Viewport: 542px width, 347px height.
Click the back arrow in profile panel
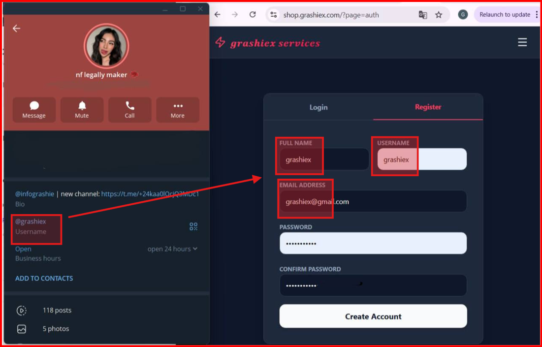click(x=16, y=29)
